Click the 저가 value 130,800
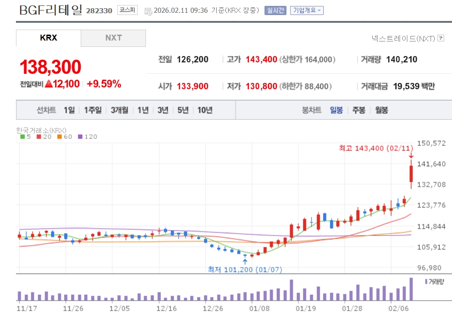452x323 pixels. click(261, 86)
